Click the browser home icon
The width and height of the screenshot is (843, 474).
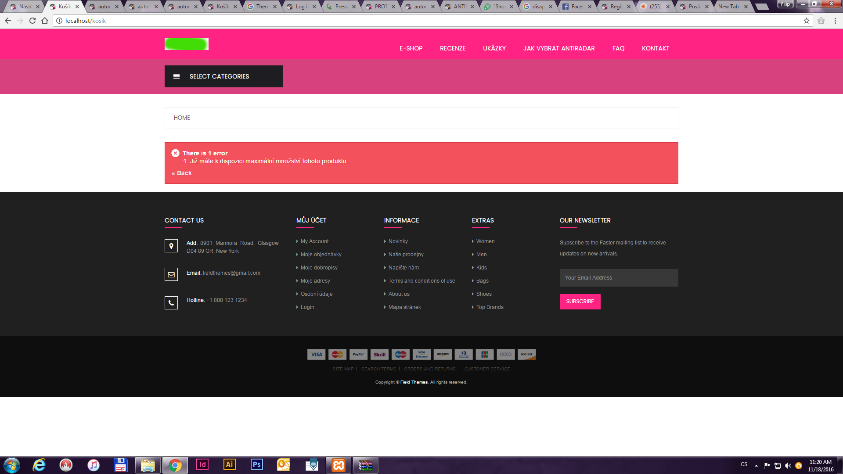pyautogui.click(x=45, y=21)
